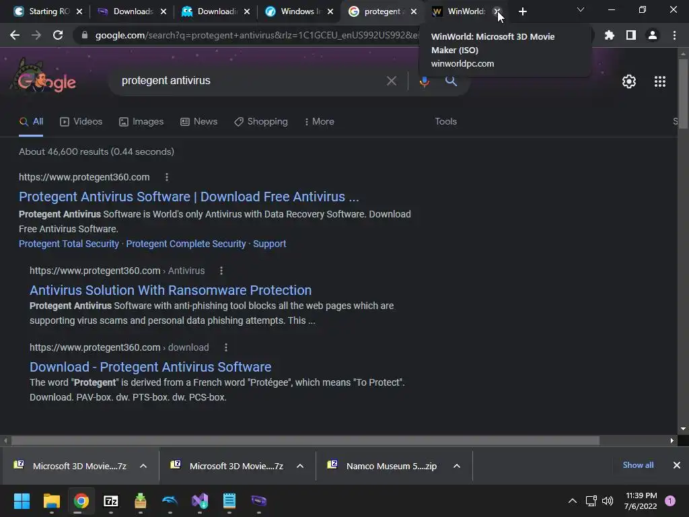The image size is (689, 517).
Task: Open options for the Antivirus sub-result
Action: point(221,271)
